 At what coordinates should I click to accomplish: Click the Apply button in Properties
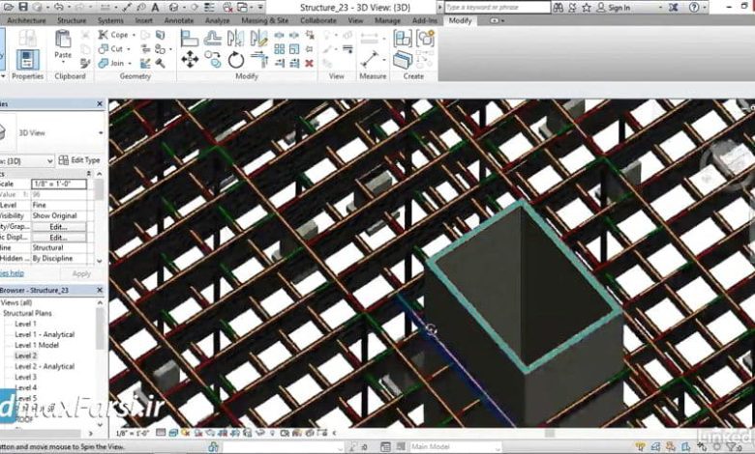81,273
